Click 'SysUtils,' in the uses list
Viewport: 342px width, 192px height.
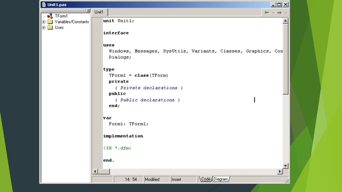[x=176, y=51]
